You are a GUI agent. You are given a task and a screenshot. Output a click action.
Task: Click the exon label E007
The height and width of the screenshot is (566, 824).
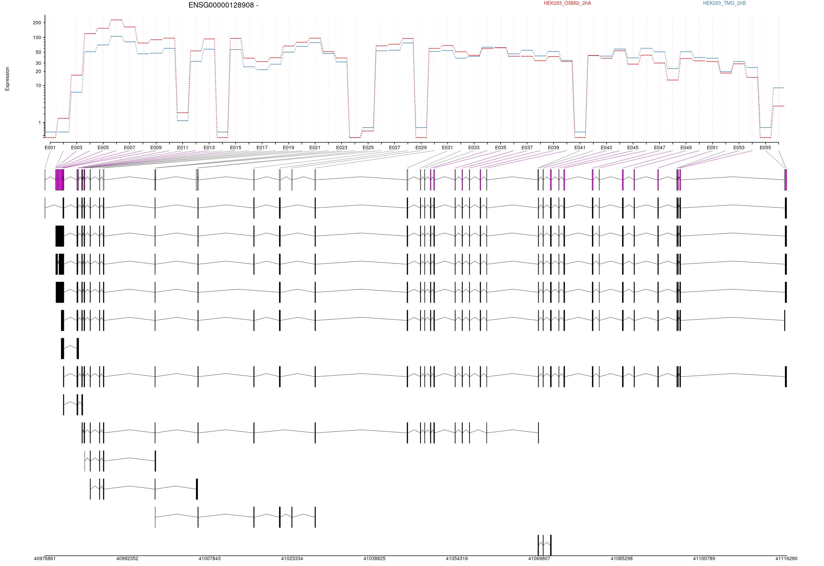pyautogui.click(x=129, y=148)
